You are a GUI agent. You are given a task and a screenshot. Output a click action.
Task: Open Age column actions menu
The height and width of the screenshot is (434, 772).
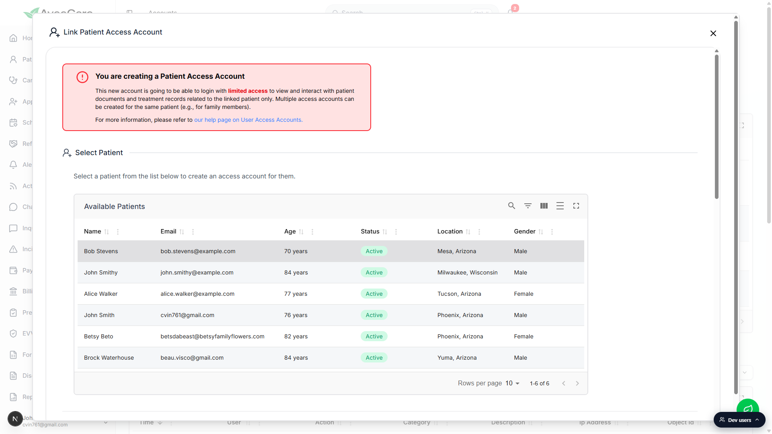(312, 232)
